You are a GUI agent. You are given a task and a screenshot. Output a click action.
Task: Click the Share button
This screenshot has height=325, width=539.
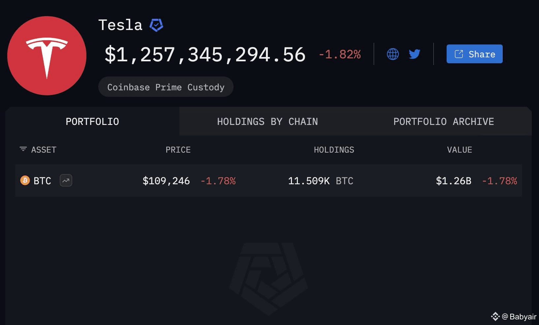[x=474, y=54]
